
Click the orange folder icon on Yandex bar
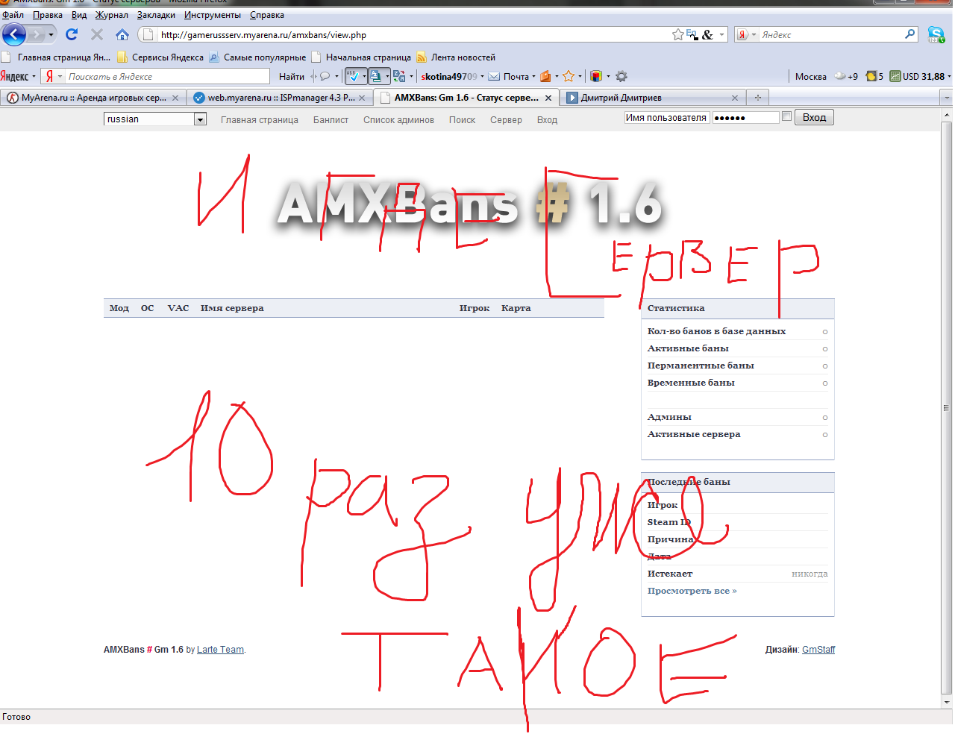coord(545,76)
